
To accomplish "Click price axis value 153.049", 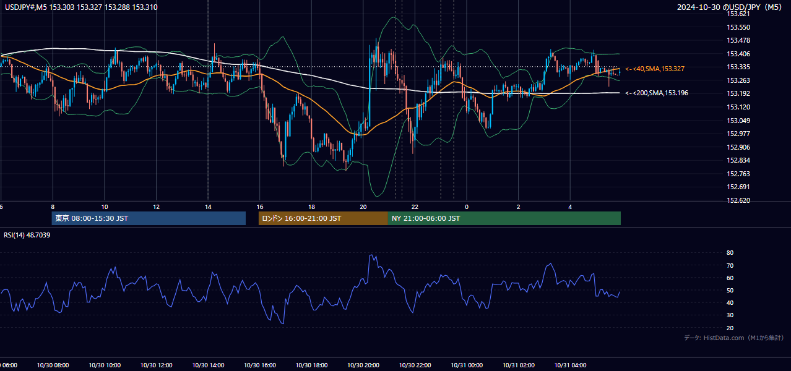I will [x=737, y=121].
